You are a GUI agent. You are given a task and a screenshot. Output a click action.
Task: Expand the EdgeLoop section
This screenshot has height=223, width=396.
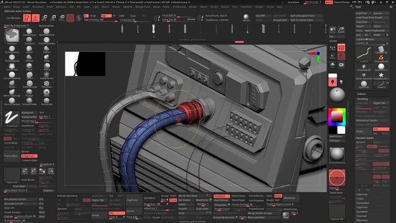coord(361,194)
